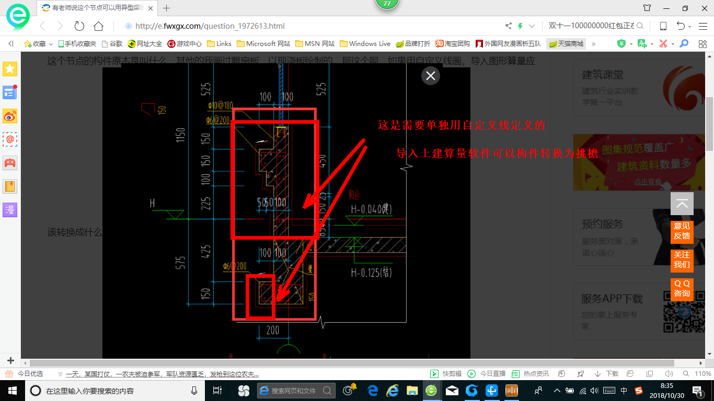Open the browser main menu

[703, 26]
